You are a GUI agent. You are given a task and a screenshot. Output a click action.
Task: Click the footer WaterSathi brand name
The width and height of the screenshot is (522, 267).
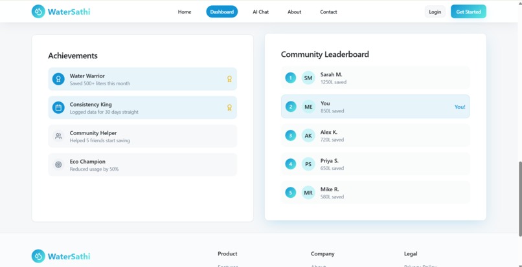(69, 257)
